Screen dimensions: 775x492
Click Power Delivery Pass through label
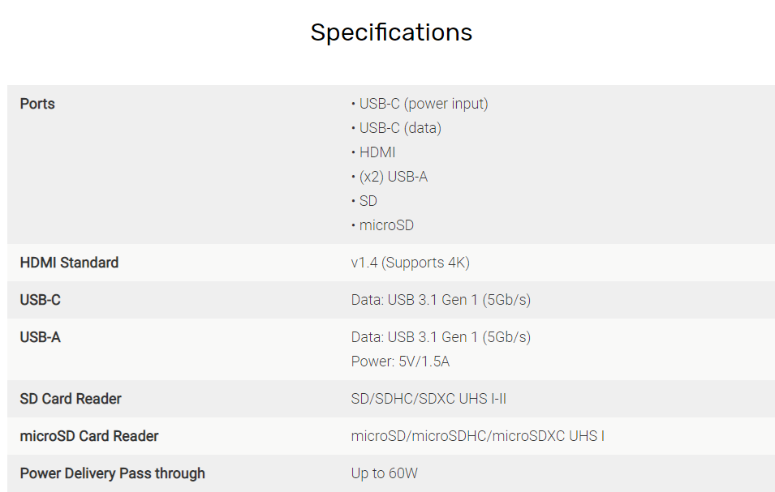coord(112,473)
